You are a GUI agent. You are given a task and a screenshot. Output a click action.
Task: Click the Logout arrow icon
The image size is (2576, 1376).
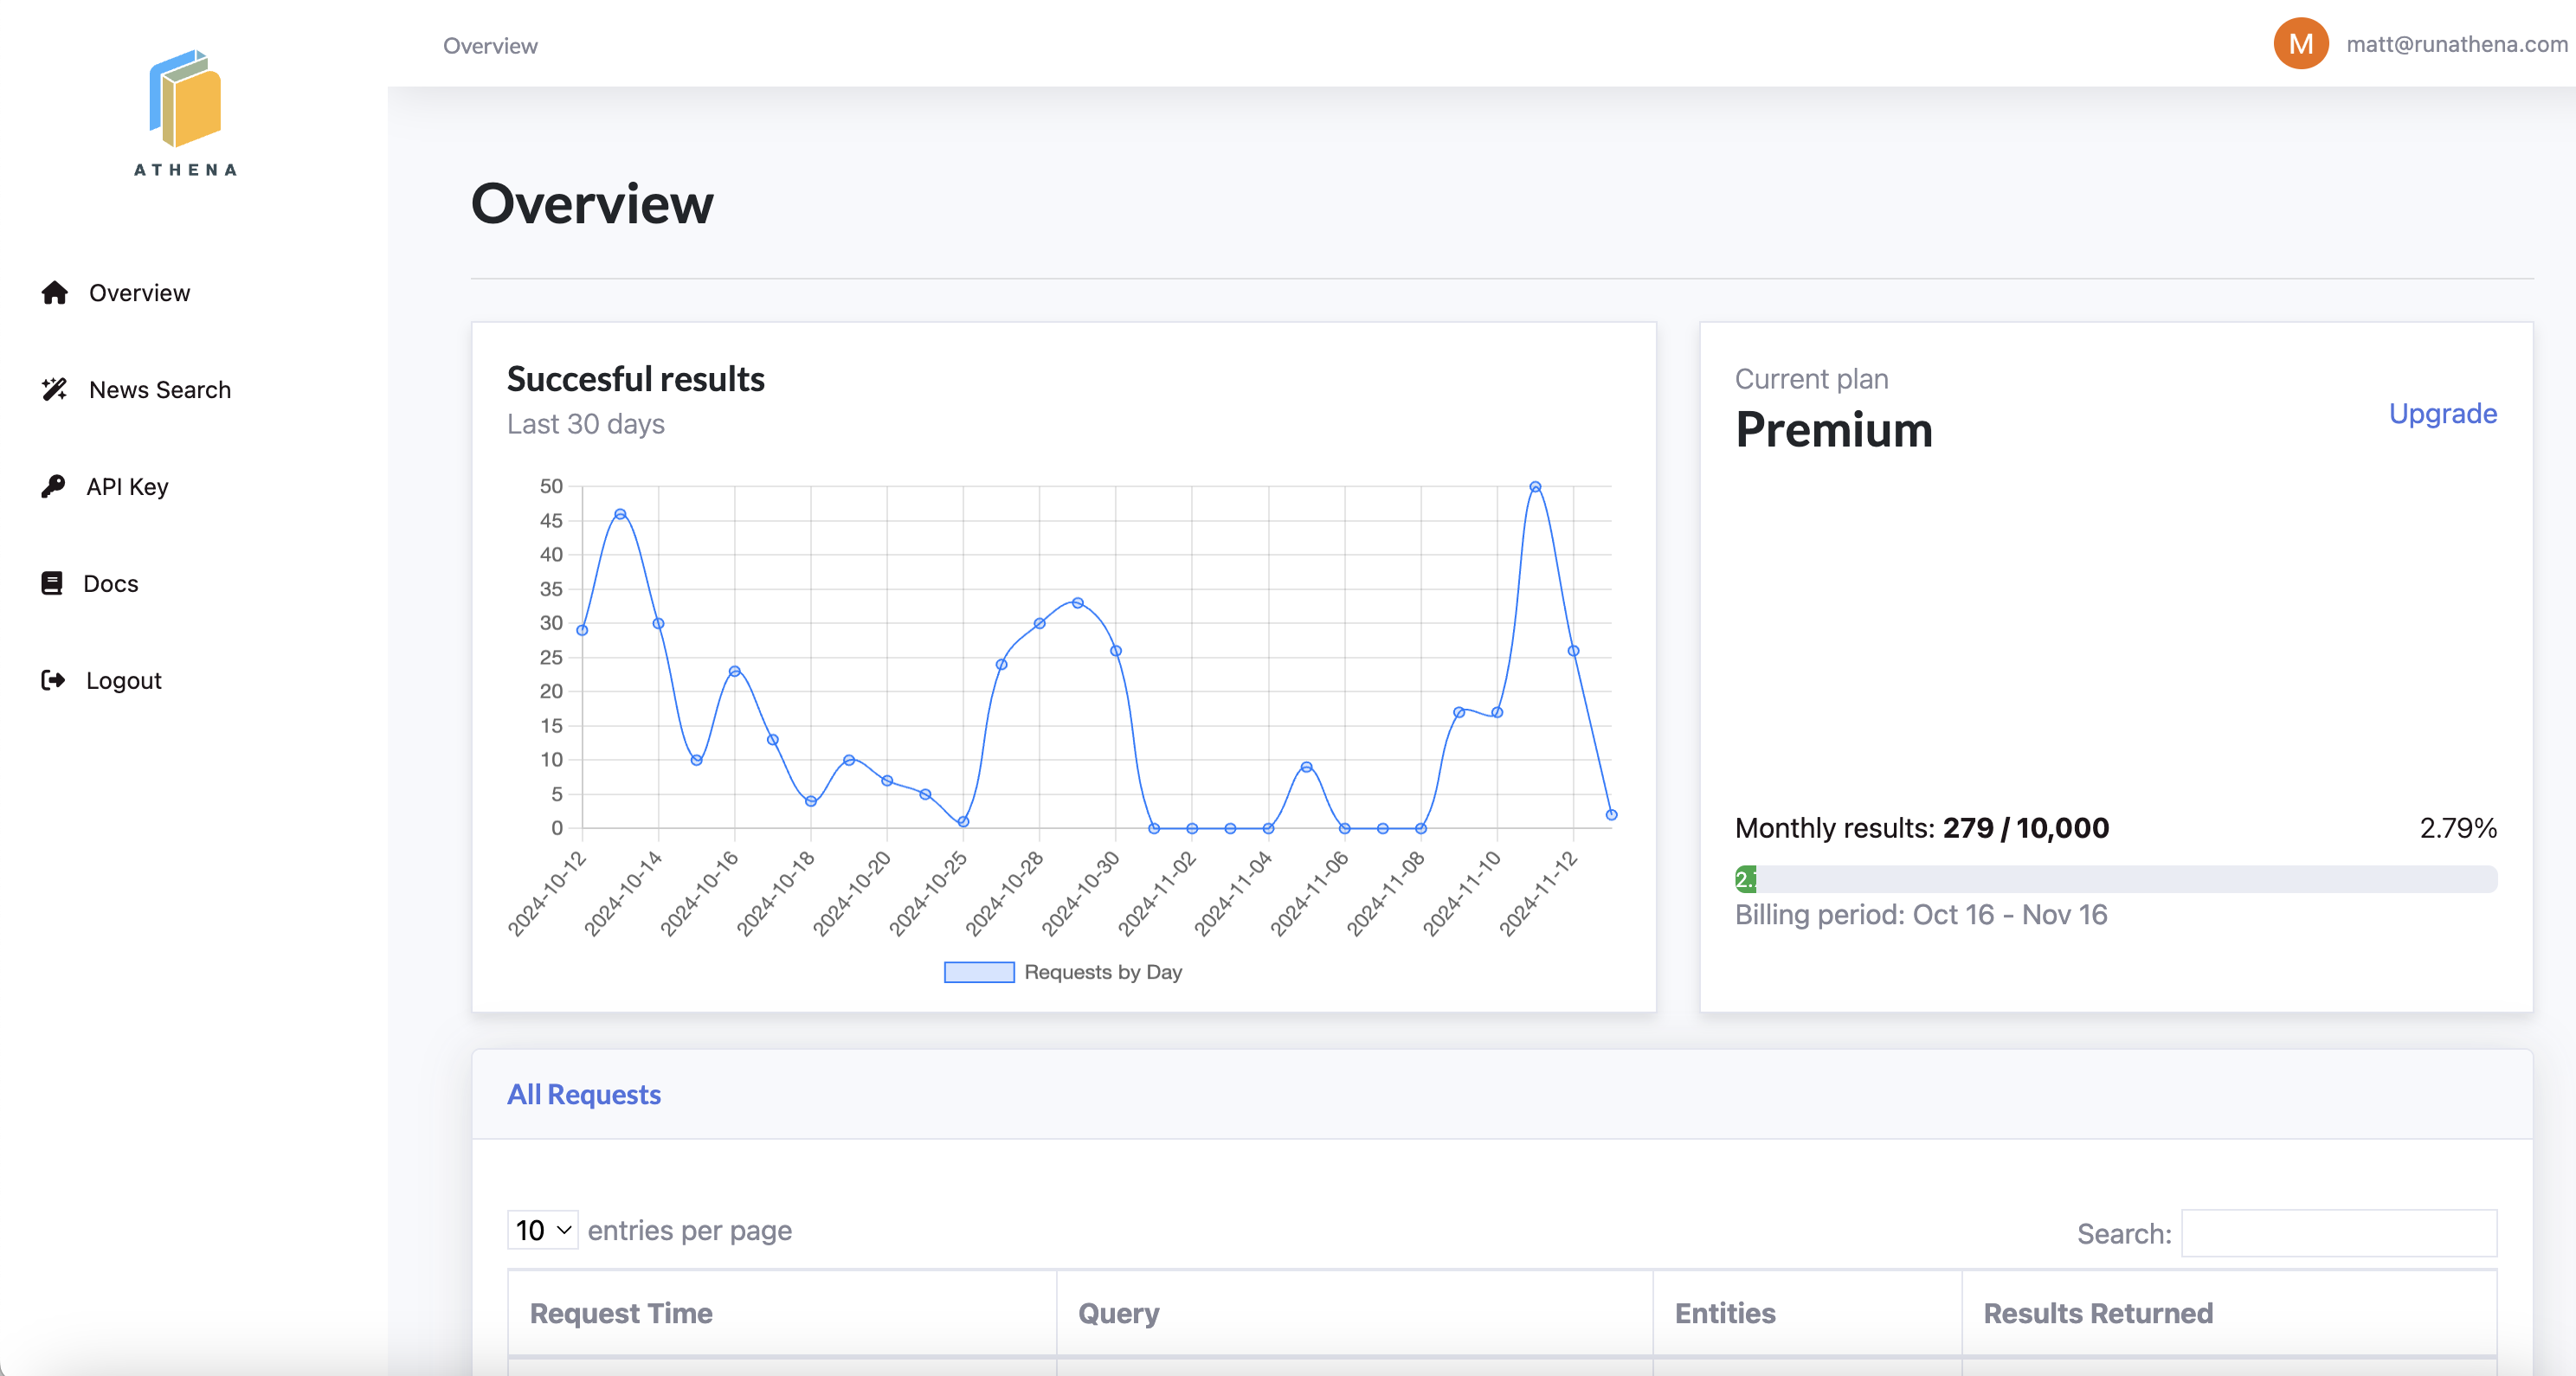[53, 680]
